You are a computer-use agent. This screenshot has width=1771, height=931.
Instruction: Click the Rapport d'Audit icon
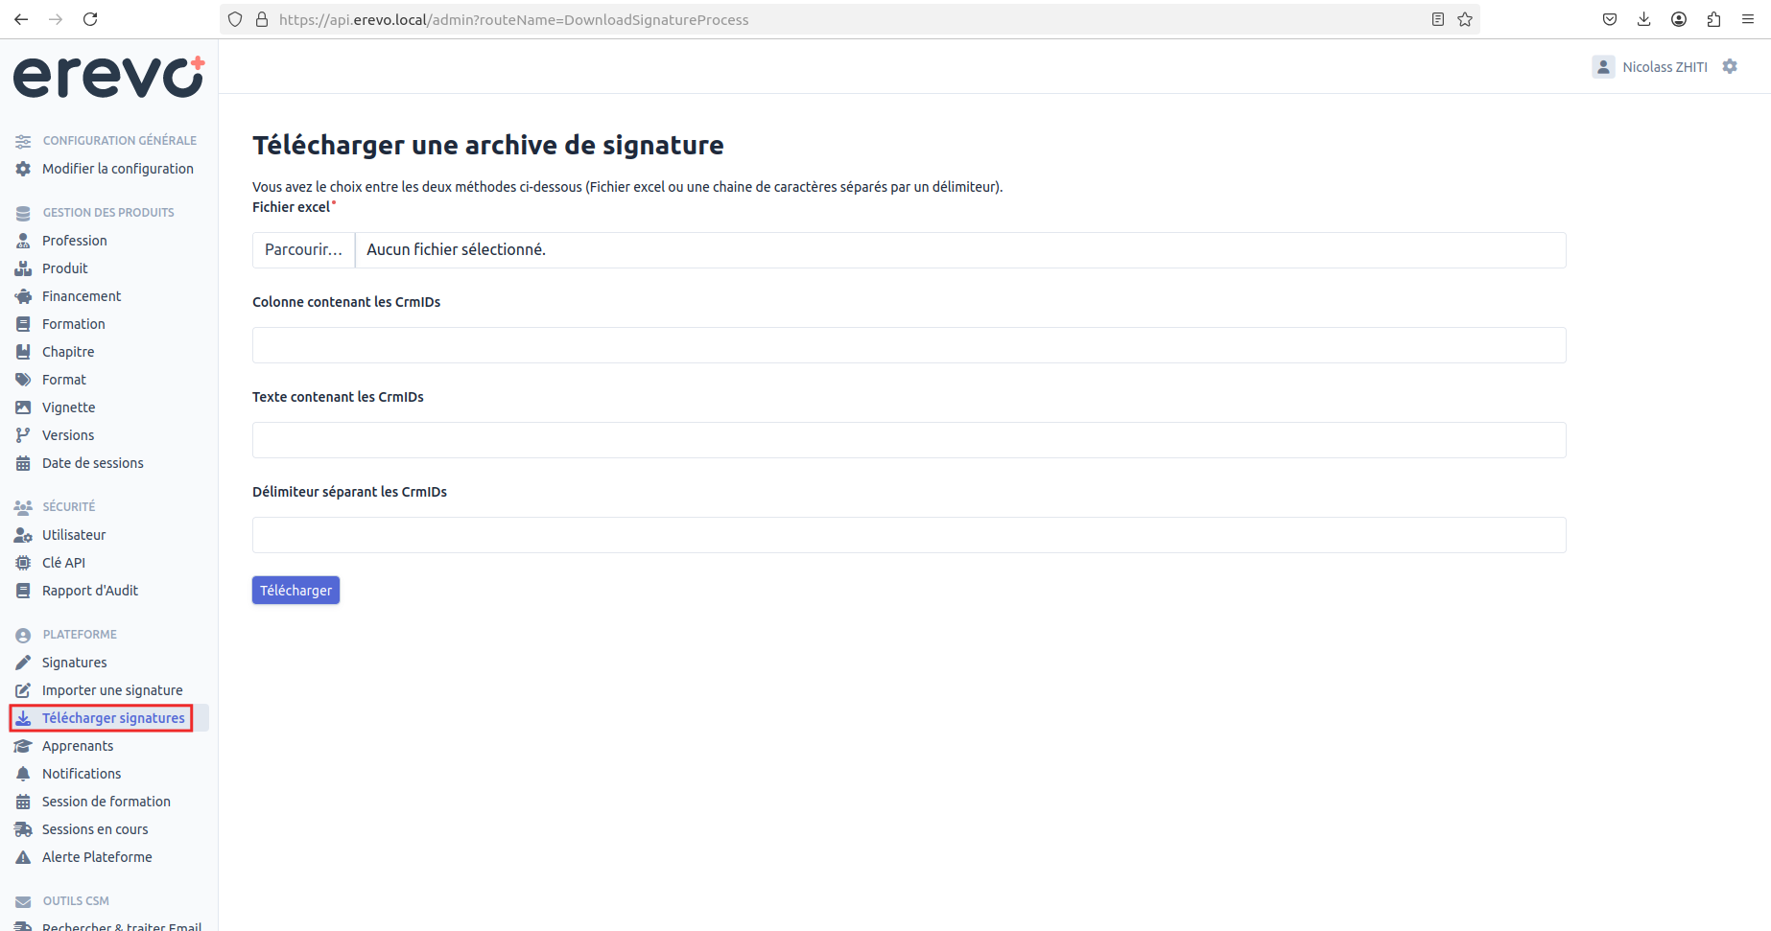[23, 591]
